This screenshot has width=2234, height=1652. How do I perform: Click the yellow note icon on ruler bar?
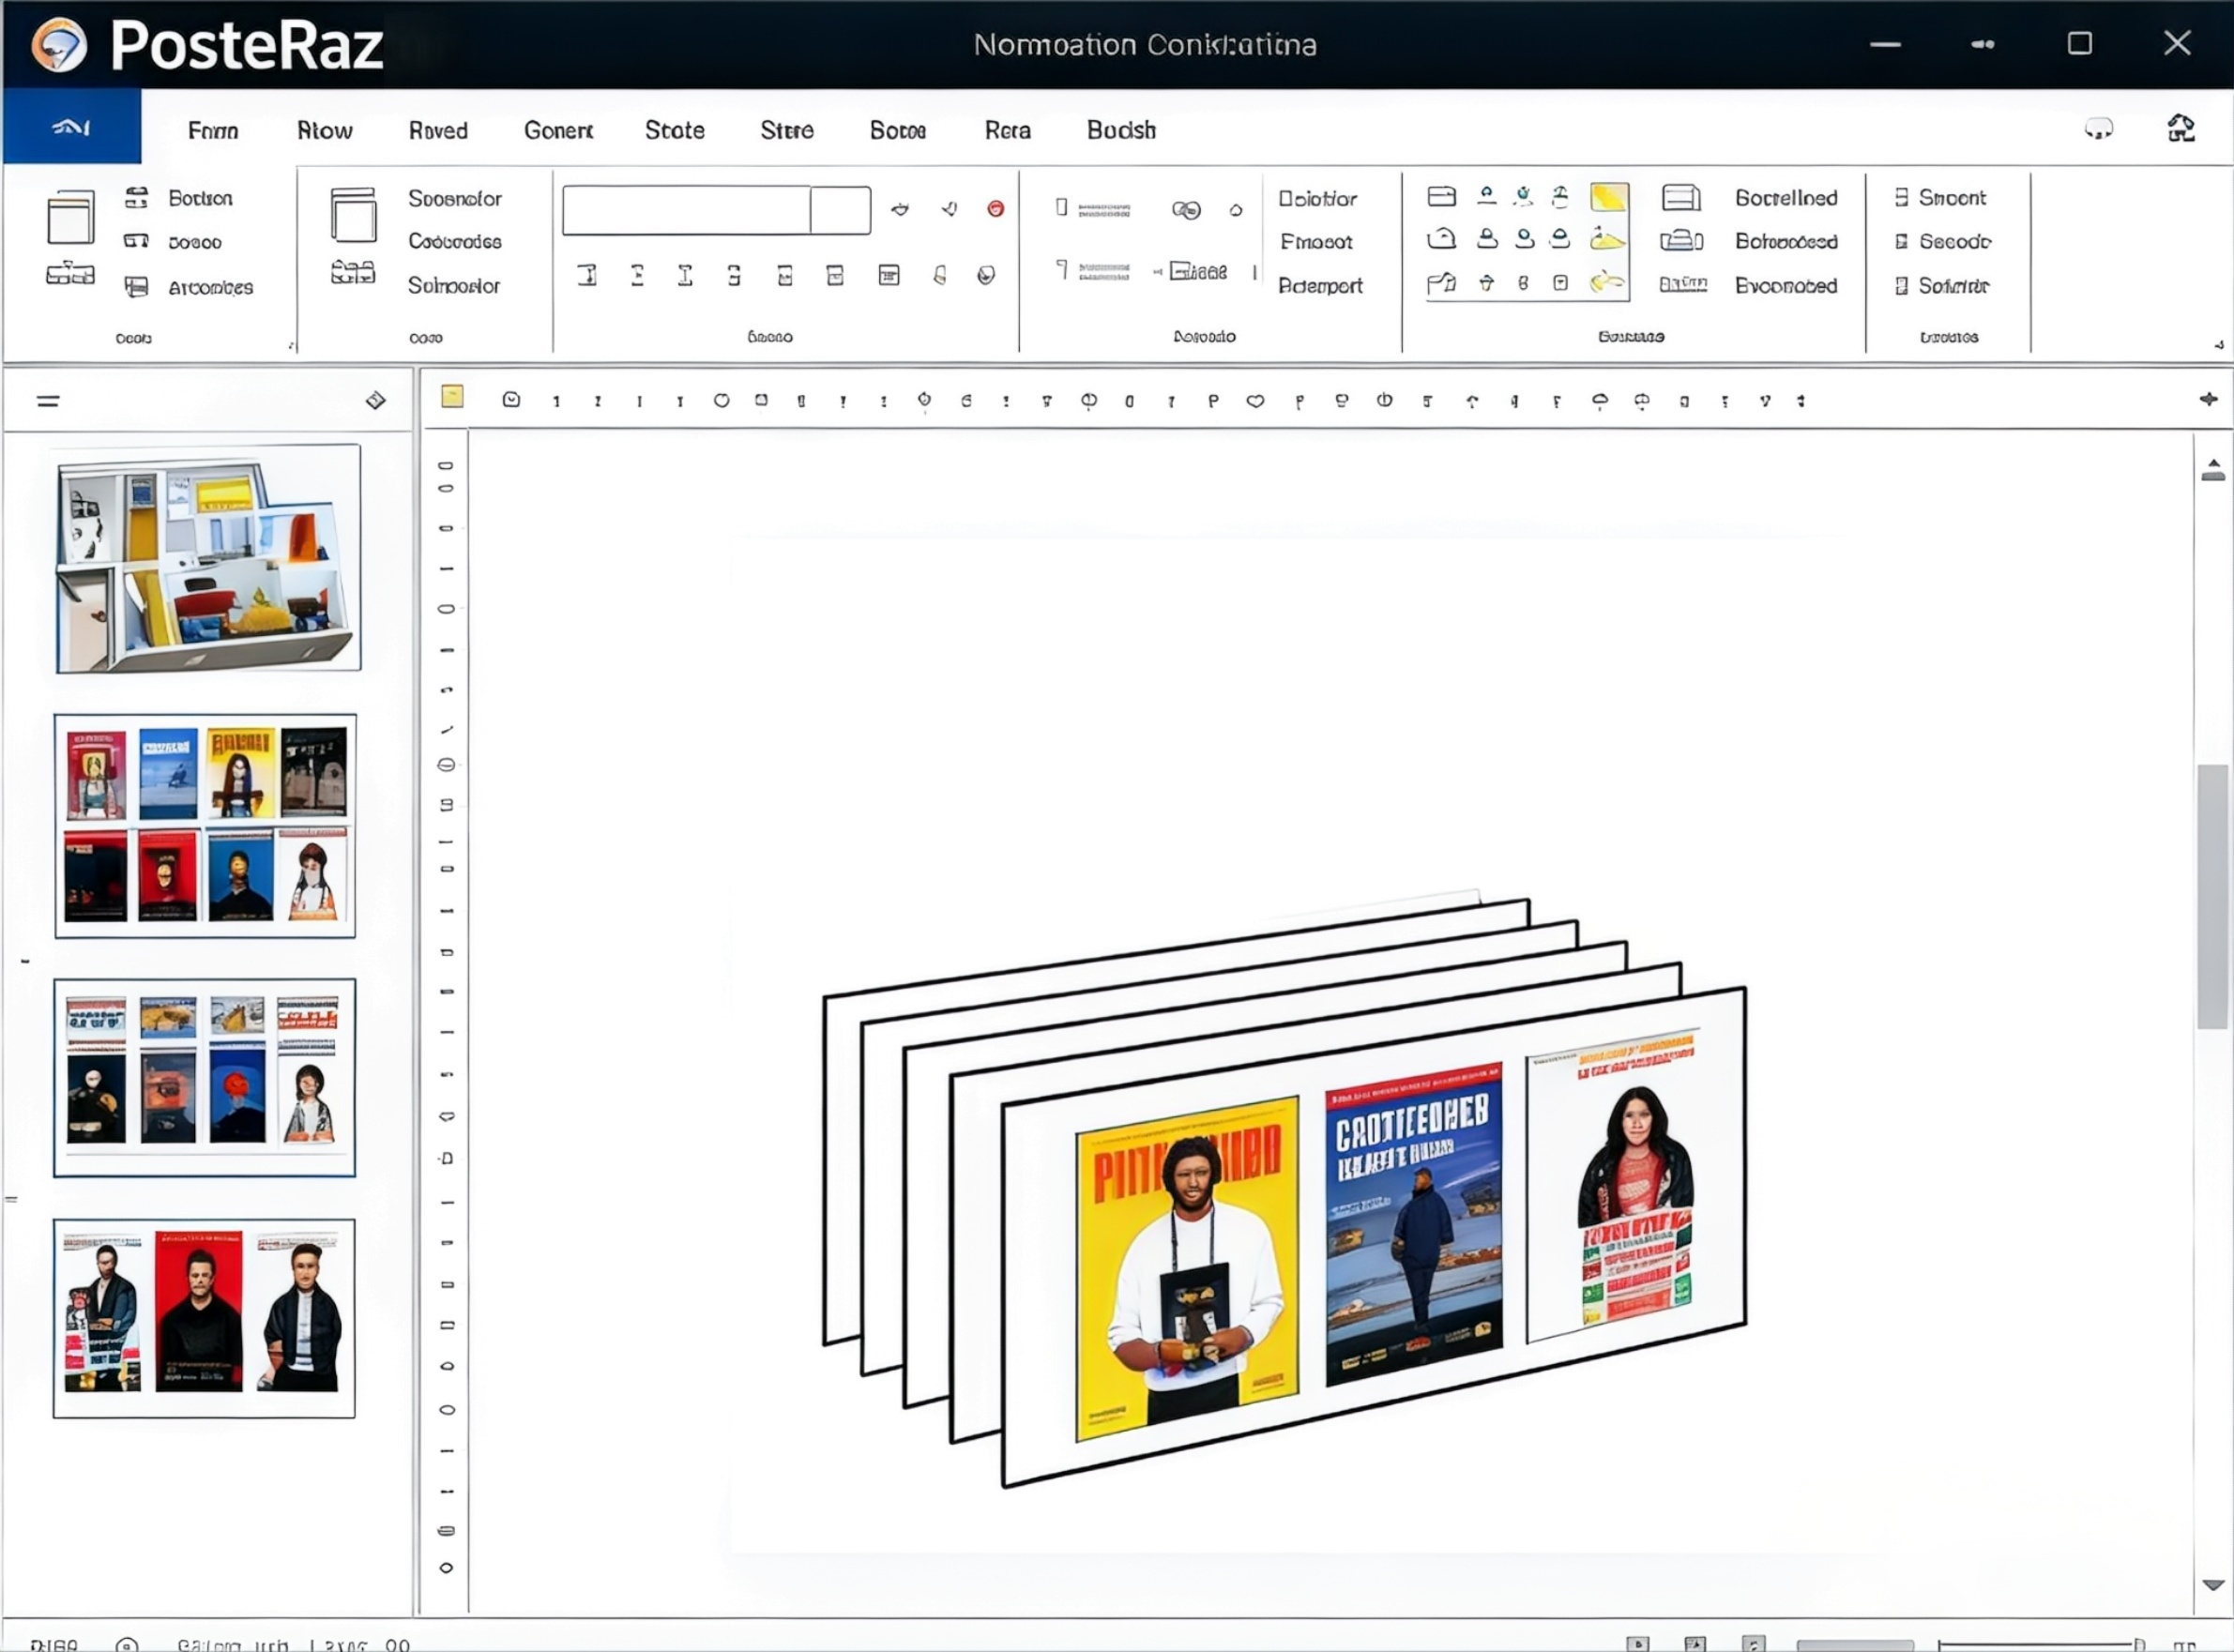click(452, 397)
